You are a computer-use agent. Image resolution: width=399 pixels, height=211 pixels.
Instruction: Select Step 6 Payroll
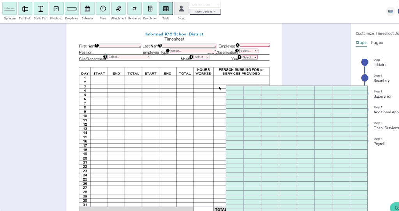379,142
